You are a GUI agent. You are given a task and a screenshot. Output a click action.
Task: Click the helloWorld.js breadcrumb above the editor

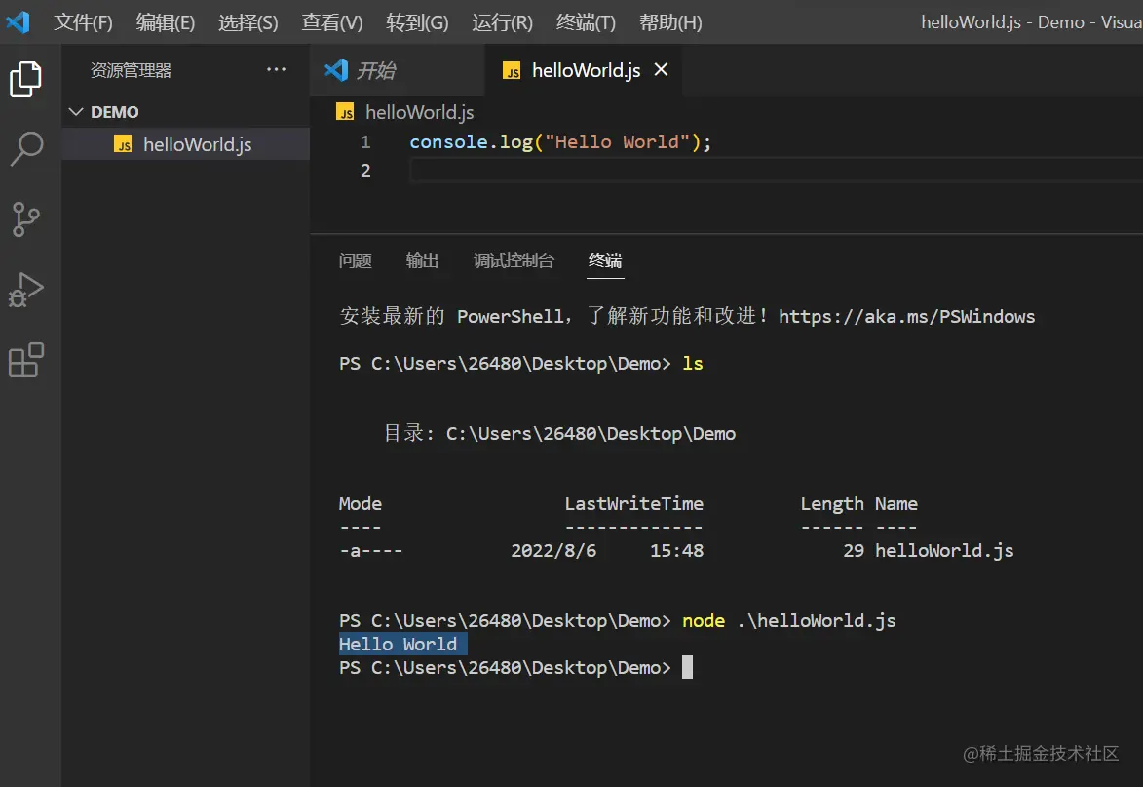tap(419, 112)
